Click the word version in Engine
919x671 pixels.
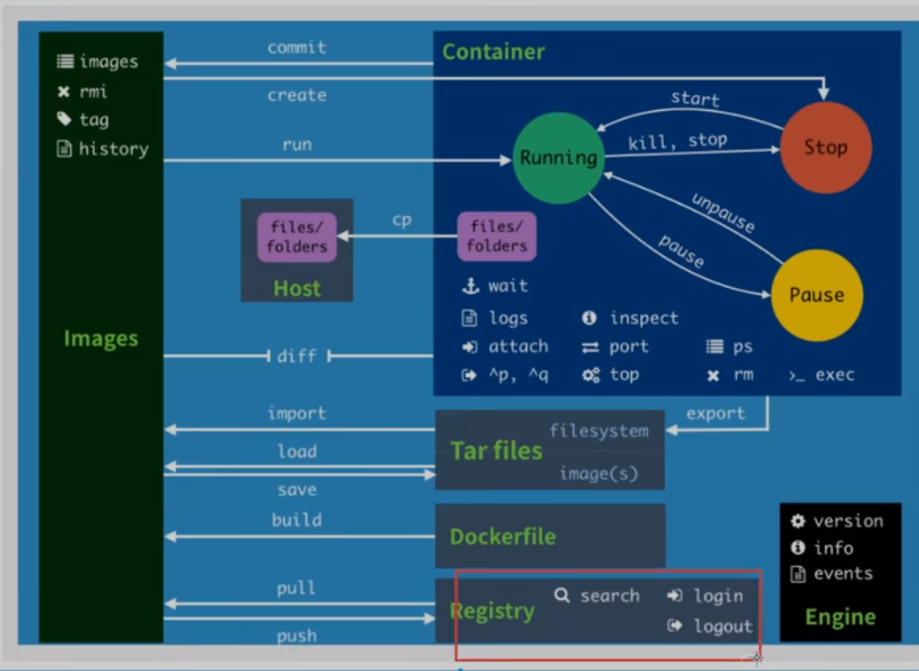pos(848,521)
